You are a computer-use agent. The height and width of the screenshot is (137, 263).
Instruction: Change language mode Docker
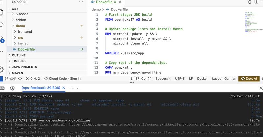pos(202,78)
